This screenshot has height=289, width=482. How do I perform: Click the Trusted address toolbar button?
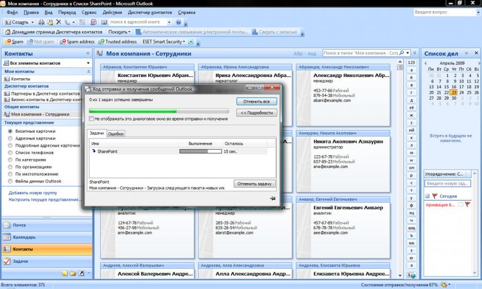[118, 41]
